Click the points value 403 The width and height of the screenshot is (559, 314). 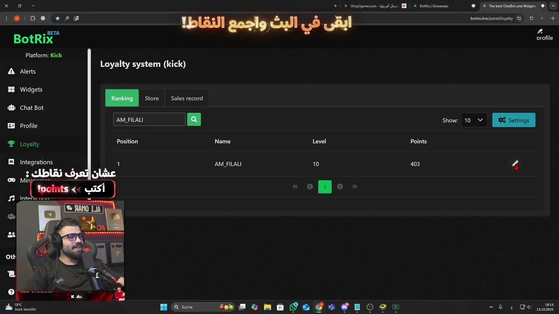click(415, 164)
